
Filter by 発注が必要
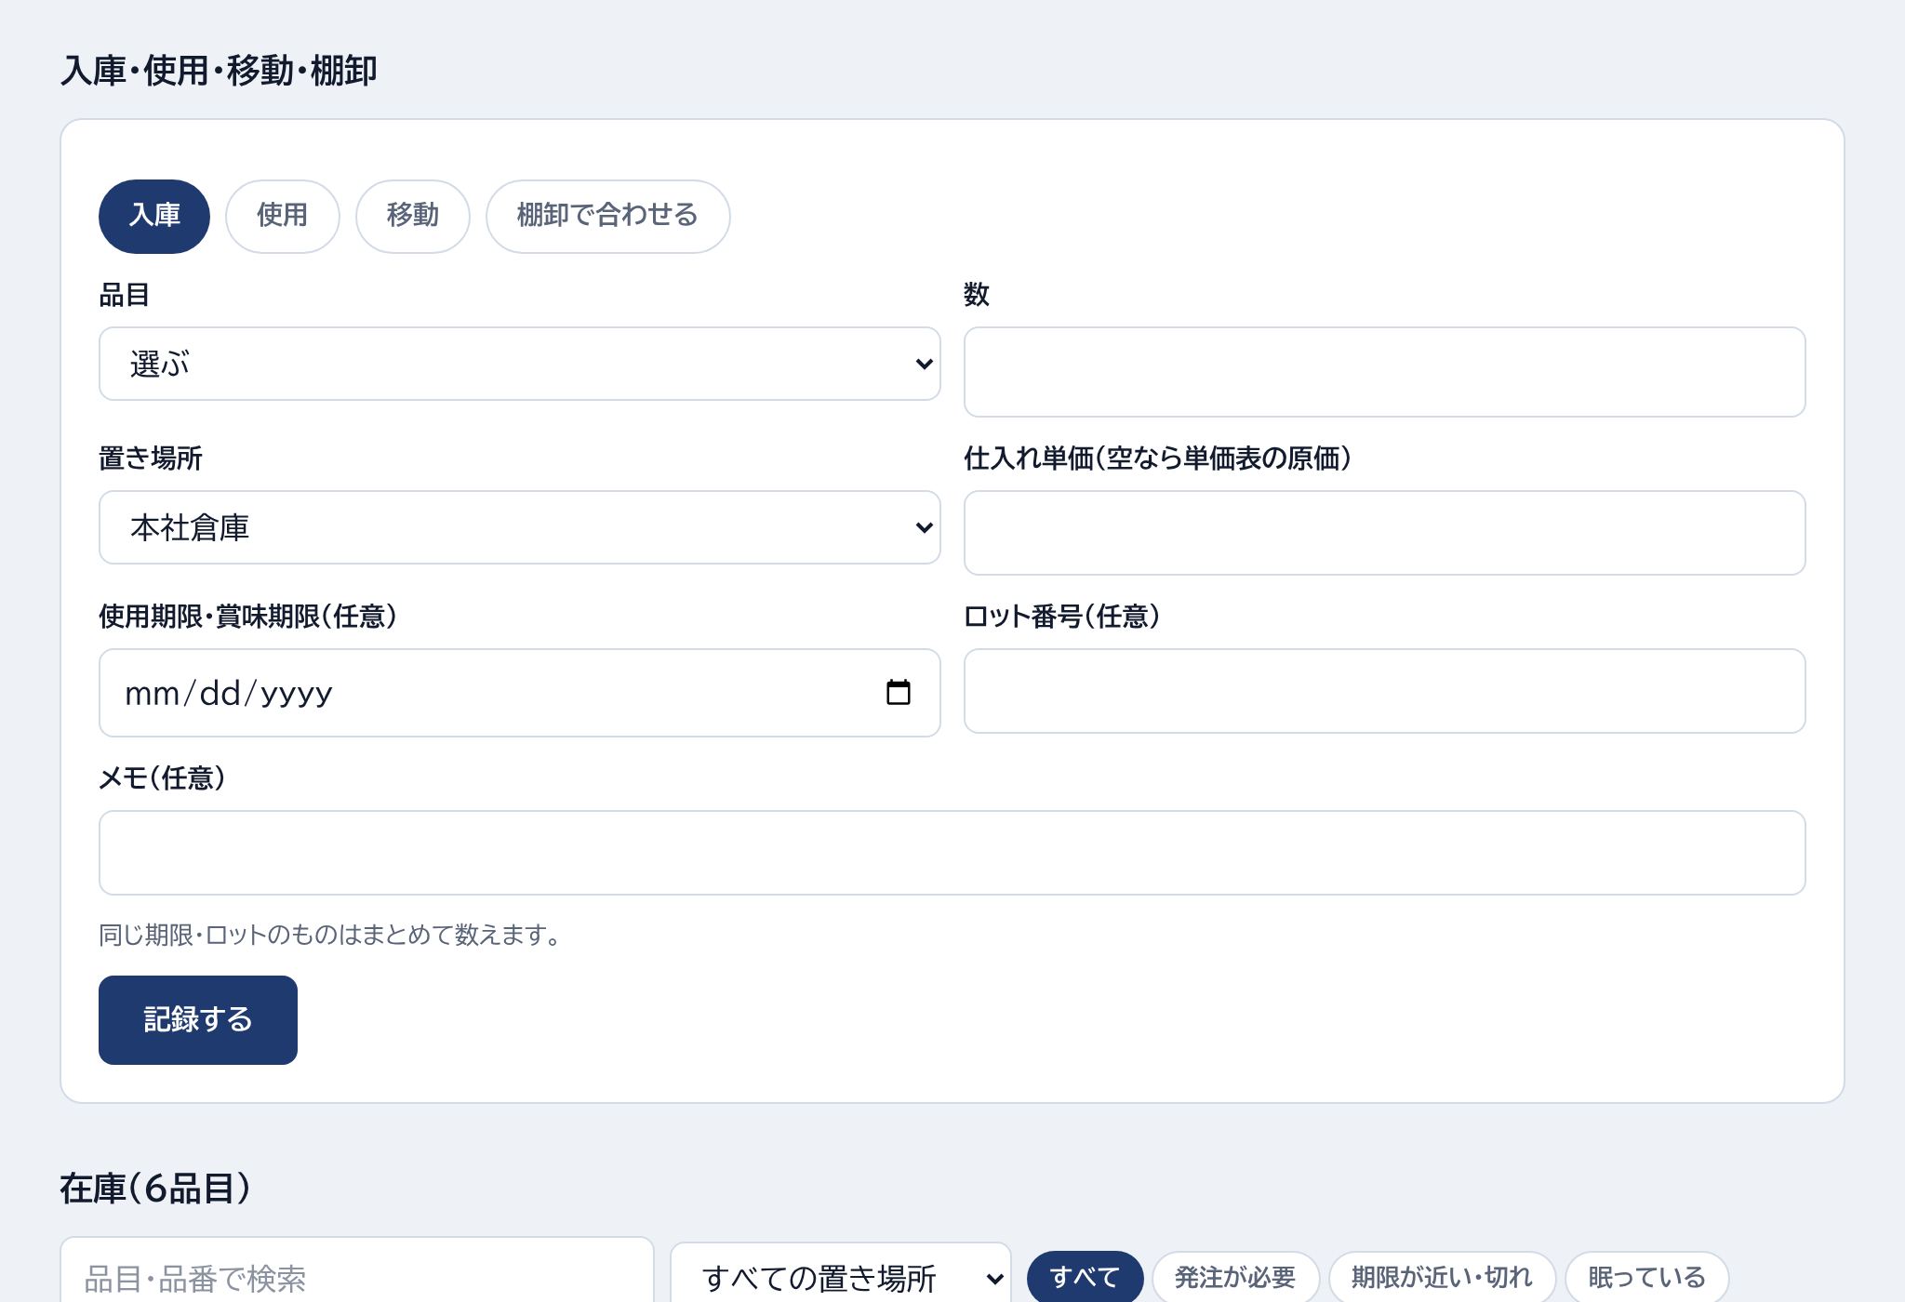point(1235,1277)
